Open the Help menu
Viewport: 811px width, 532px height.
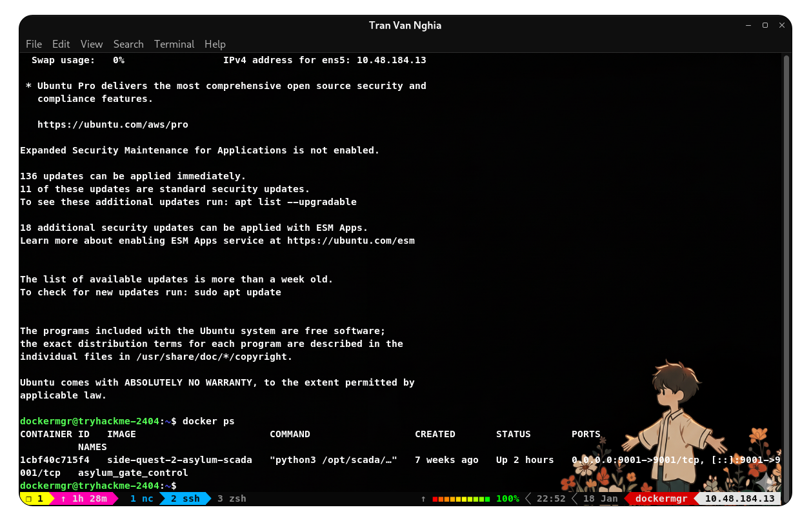click(215, 44)
